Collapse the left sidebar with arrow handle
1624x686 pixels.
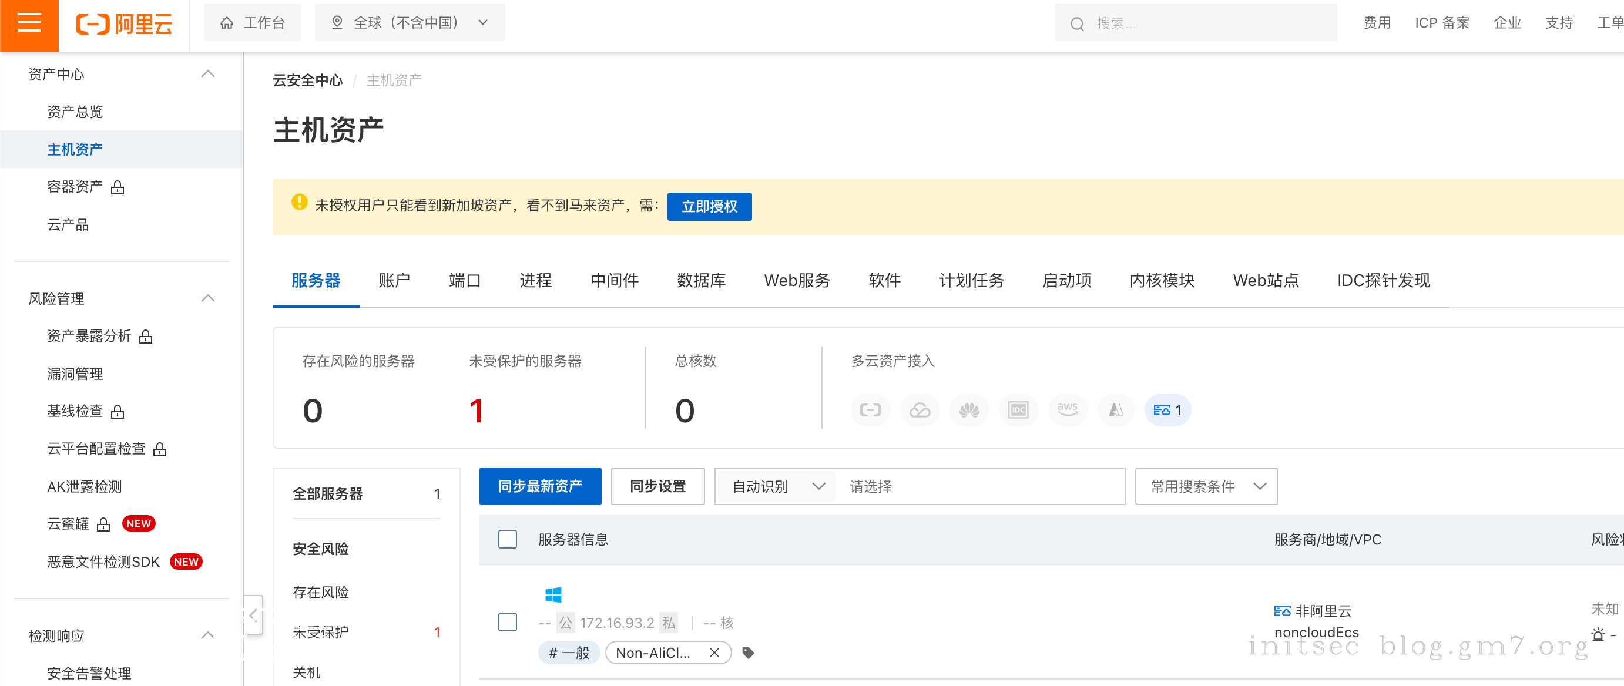253,615
